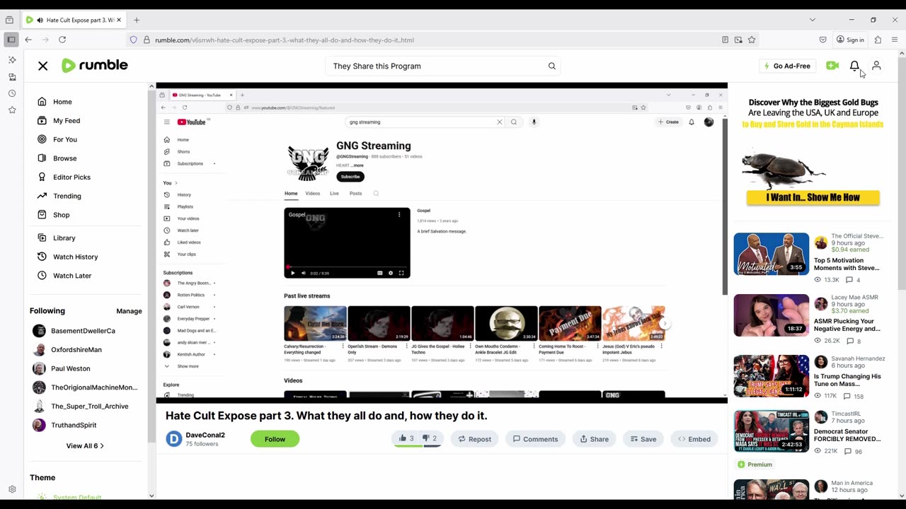Open the DaveConal2 channel avatar

(174, 439)
